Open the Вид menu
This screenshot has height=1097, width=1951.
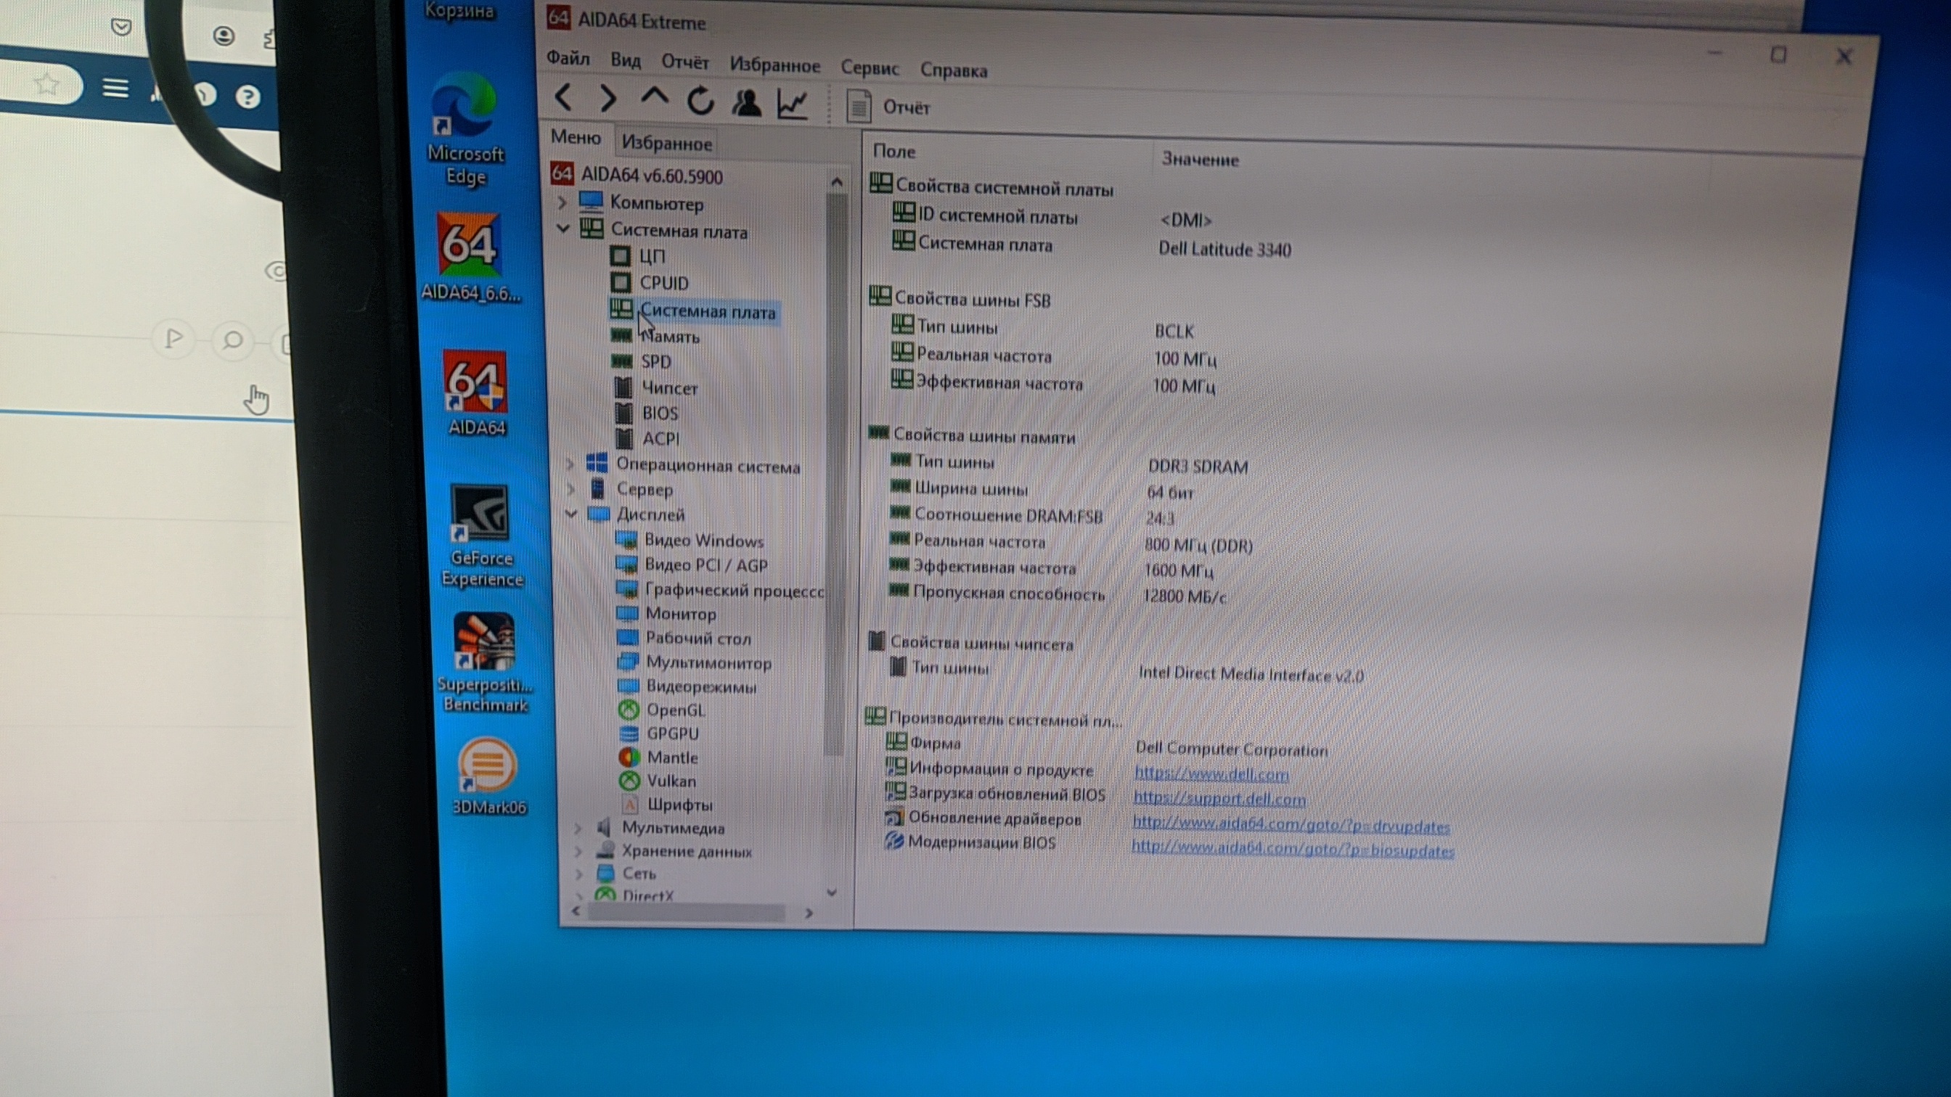[626, 59]
